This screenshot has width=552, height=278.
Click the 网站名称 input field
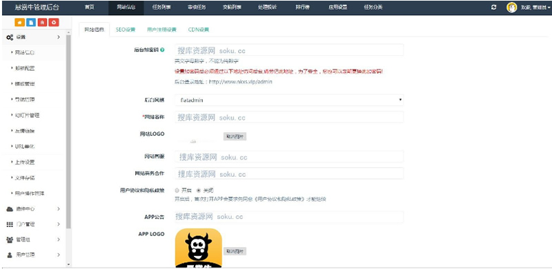pos(288,118)
